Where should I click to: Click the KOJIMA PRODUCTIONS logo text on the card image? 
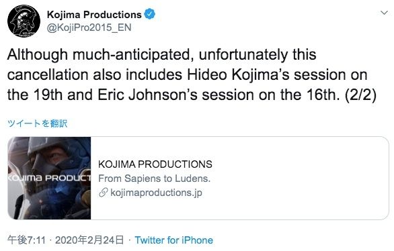pyautogui.click(x=49, y=178)
